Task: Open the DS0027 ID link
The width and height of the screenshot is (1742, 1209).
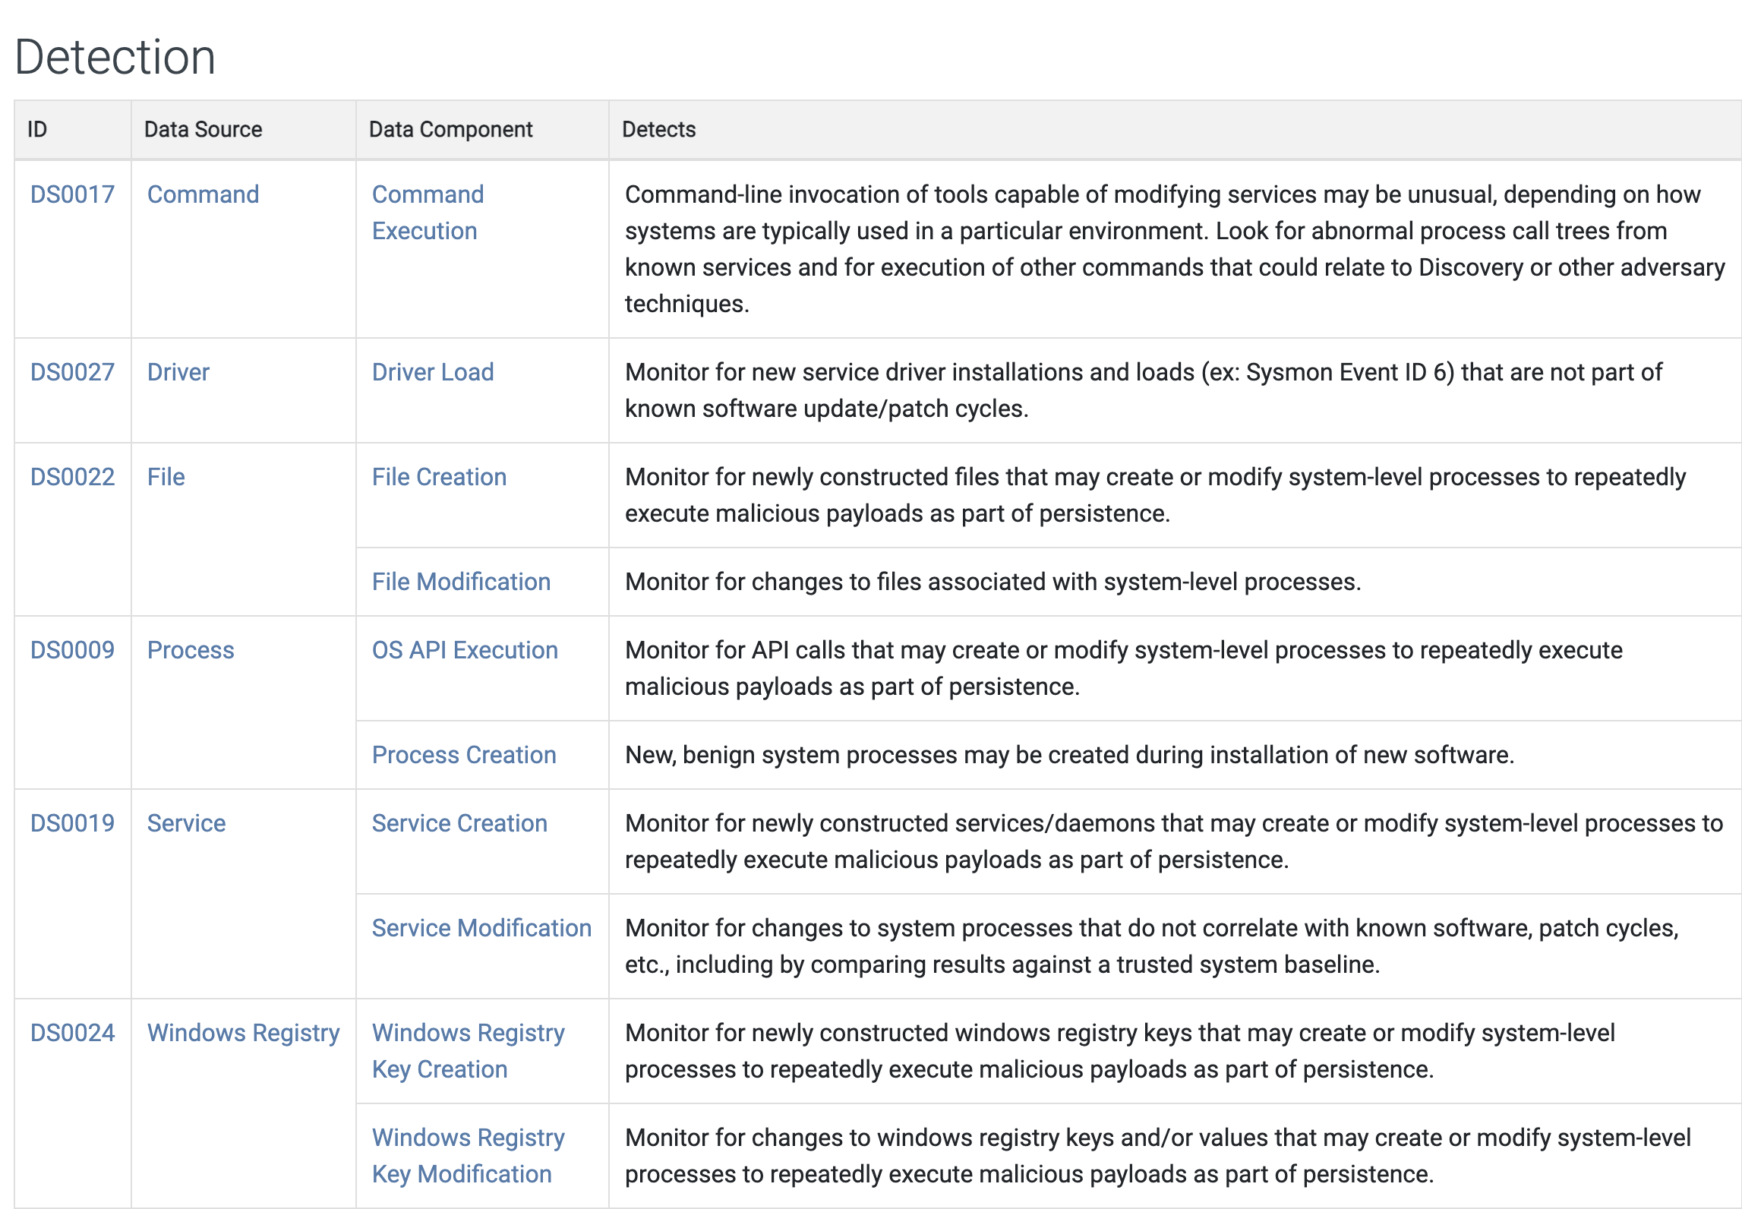Action: [x=72, y=372]
